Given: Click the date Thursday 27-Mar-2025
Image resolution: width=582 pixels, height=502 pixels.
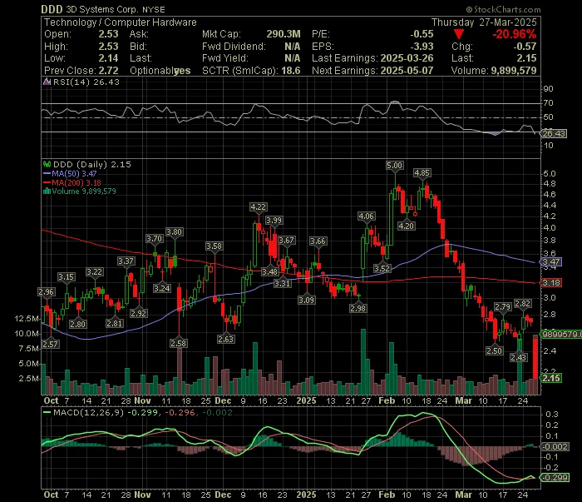Looking at the screenshot, I should pos(484,22).
